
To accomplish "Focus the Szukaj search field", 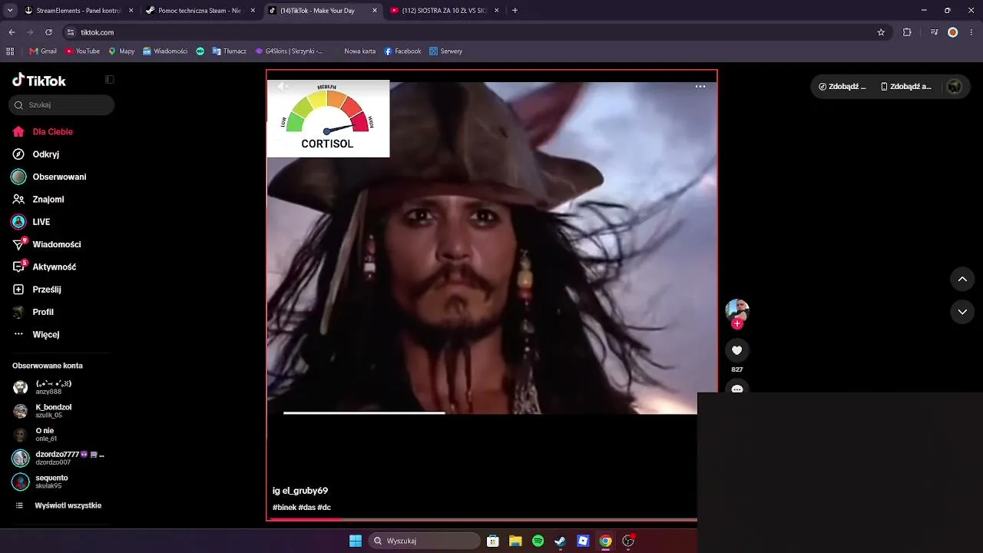I will (61, 105).
